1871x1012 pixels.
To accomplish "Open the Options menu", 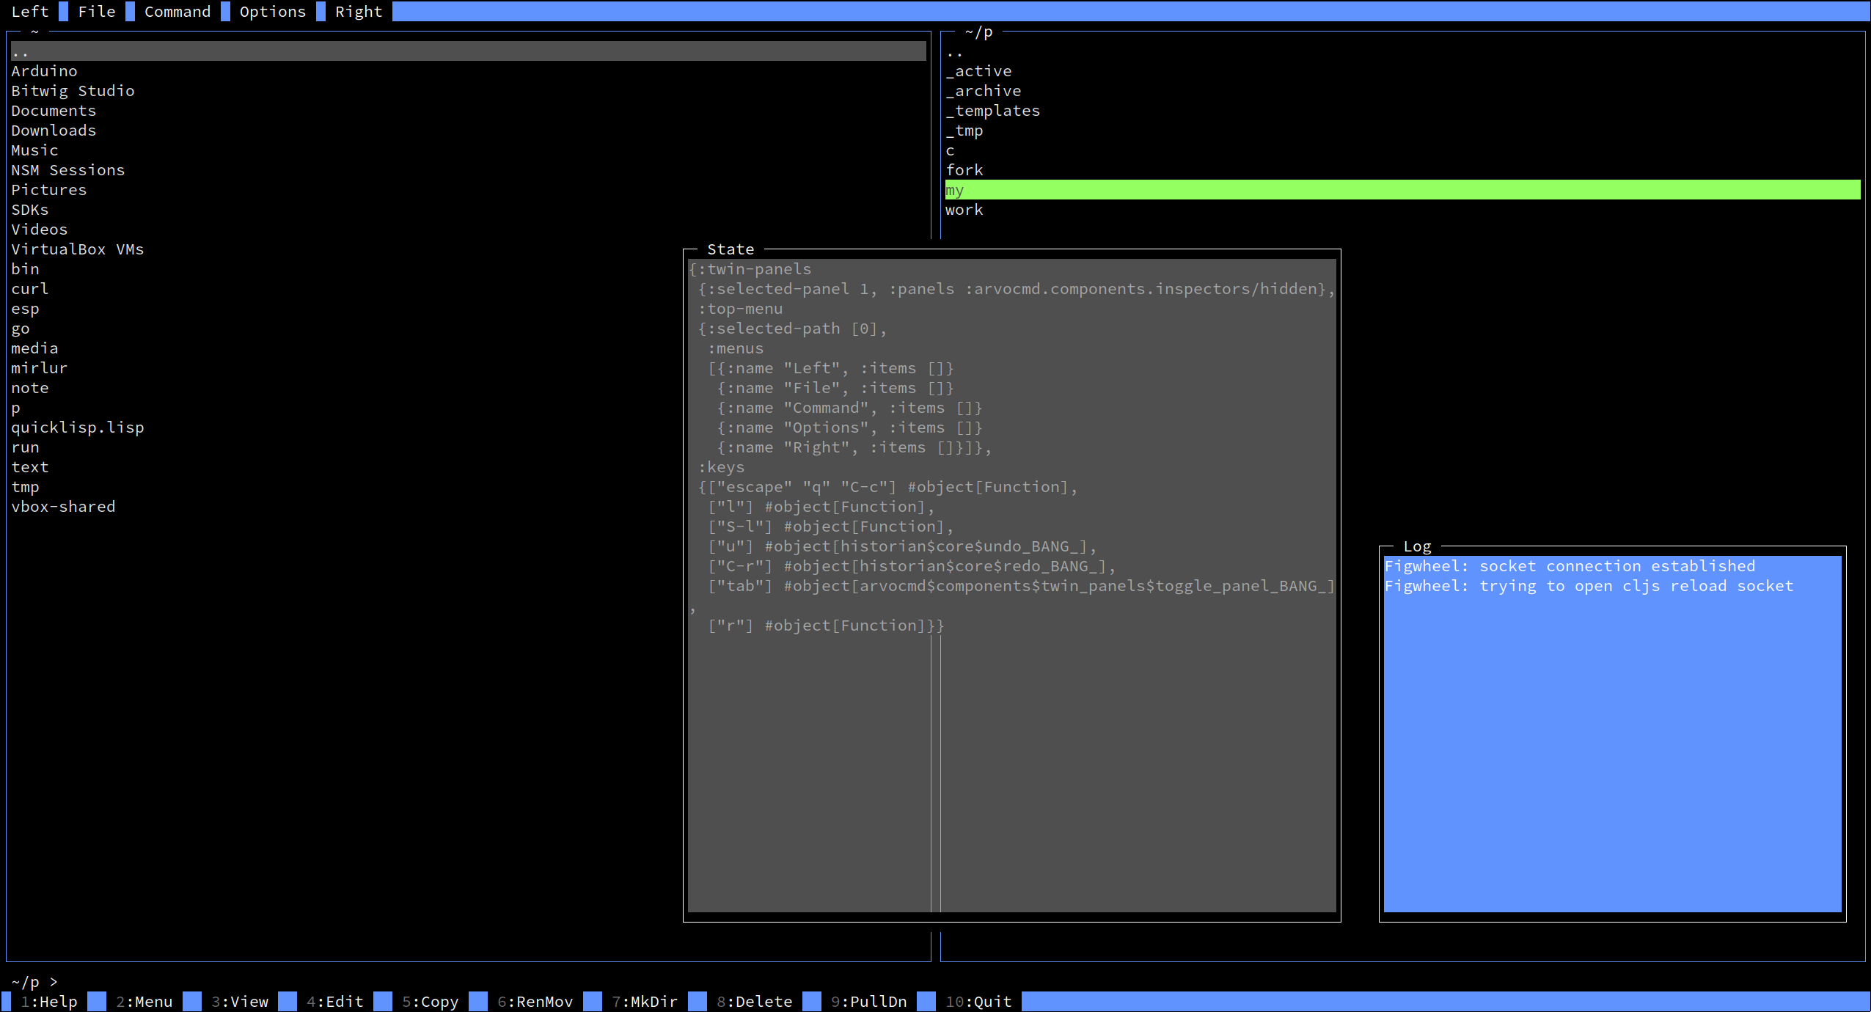I will pos(273,12).
